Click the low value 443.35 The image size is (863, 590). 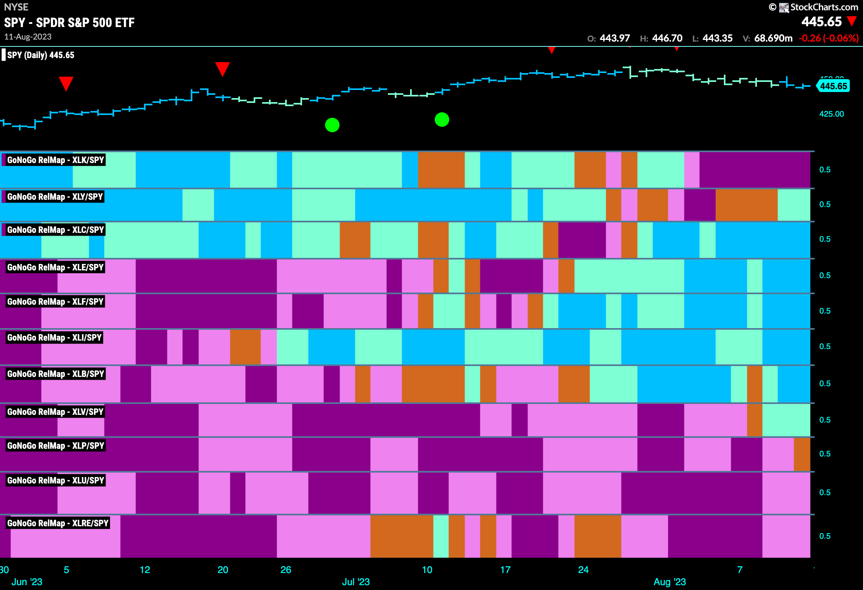tap(717, 38)
